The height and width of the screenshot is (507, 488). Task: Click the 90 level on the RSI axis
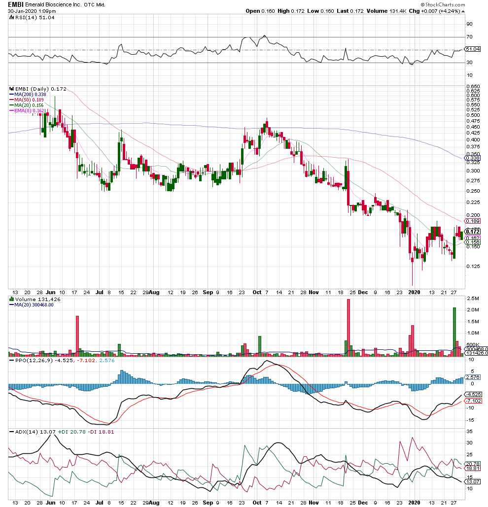469,24
